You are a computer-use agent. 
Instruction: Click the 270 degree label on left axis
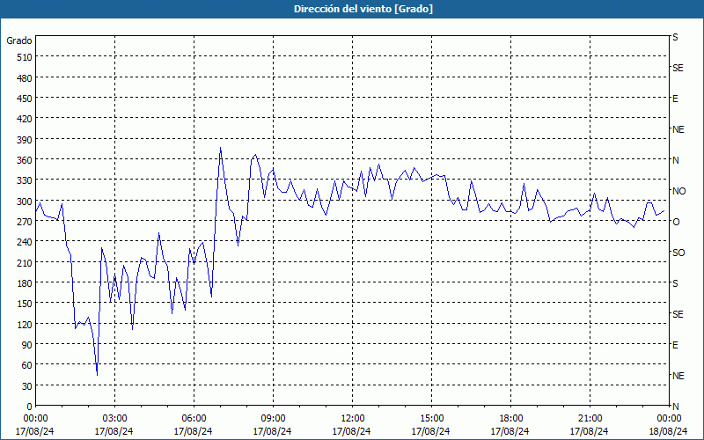click(x=23, y=222)
